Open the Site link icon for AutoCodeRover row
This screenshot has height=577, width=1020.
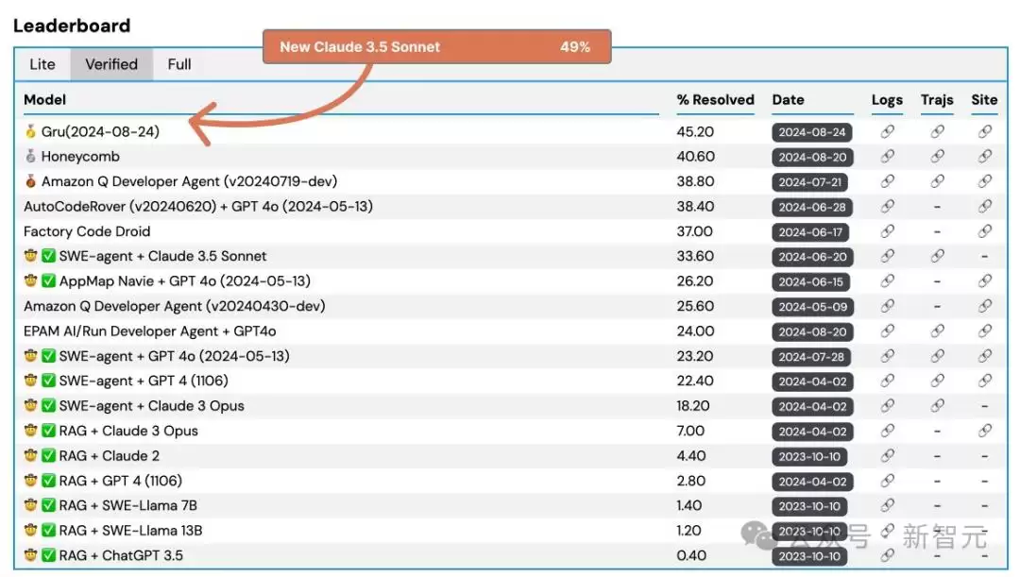pos(985,207)
